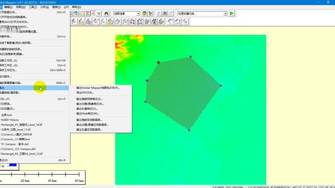The width and height of the screenshot is (335, 188).
Task: Choose the unload all item Ctrl+U
Action: 34,37
